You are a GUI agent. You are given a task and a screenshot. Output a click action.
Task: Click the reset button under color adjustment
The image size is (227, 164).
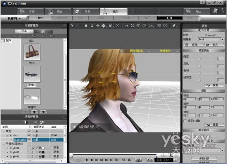[214, 85]
